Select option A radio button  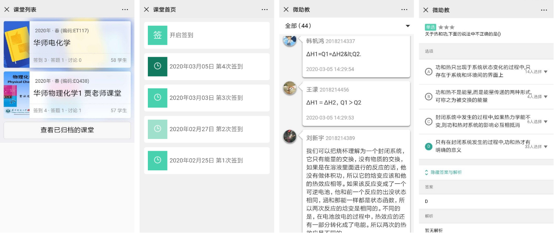[428, 71]
